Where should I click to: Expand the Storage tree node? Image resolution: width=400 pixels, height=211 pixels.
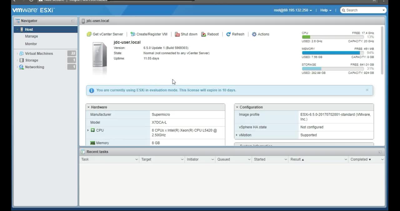[x=17, y=60]
